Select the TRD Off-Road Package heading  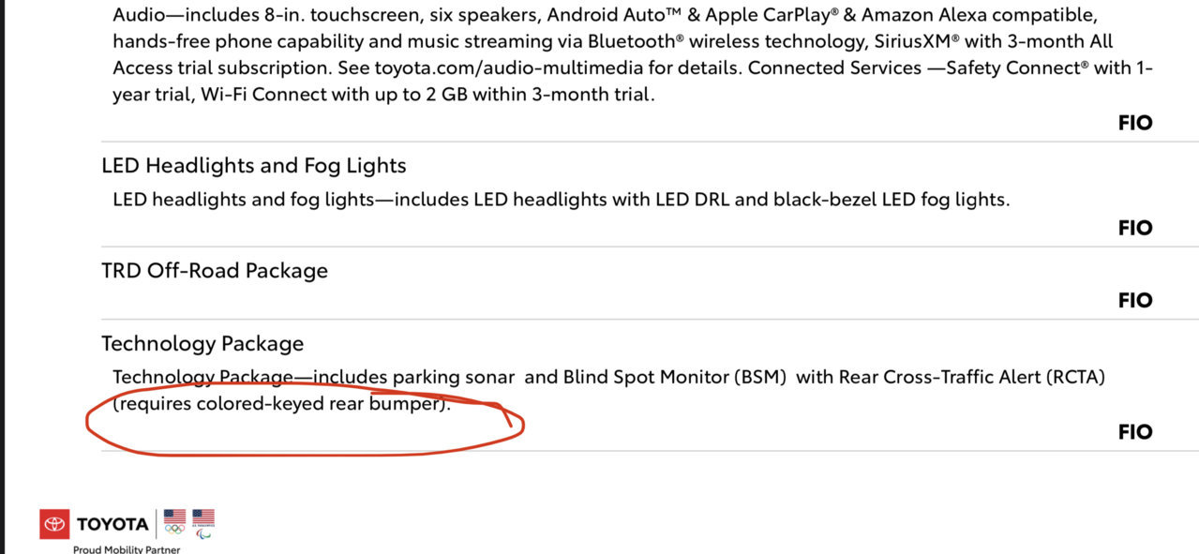[x=215, y=271]
